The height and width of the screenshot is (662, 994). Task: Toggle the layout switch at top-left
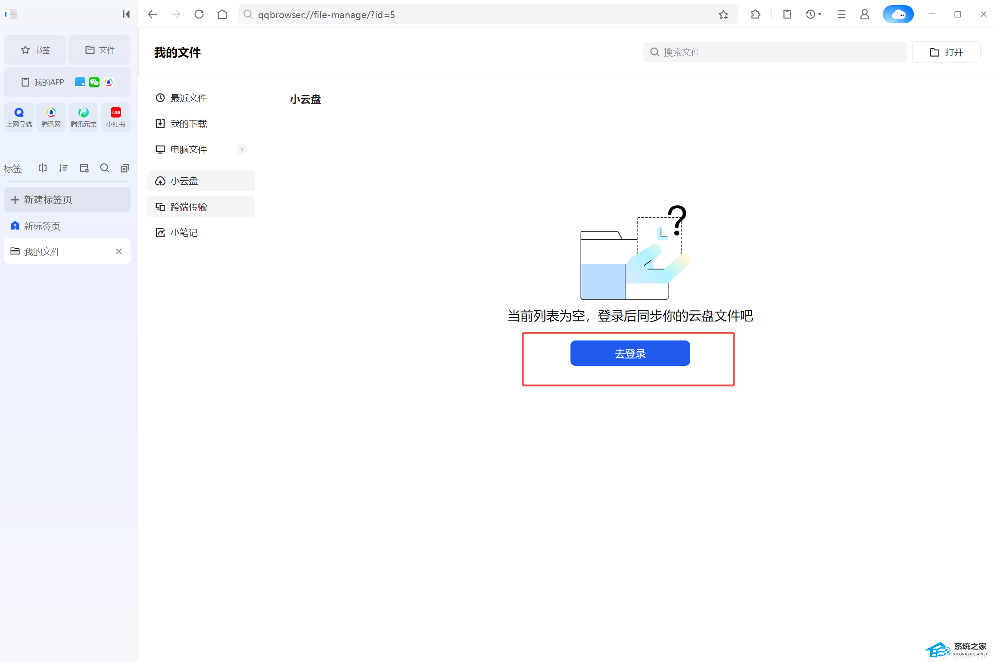tap(9, 14)
